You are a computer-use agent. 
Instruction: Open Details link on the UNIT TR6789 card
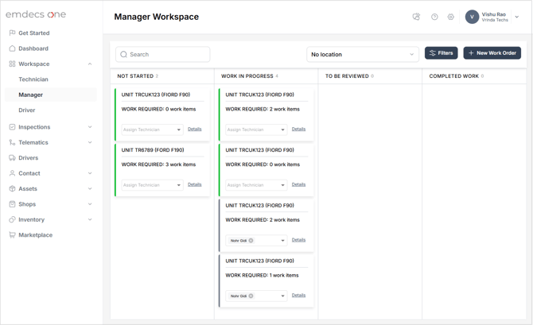click(x=194, y=184)
